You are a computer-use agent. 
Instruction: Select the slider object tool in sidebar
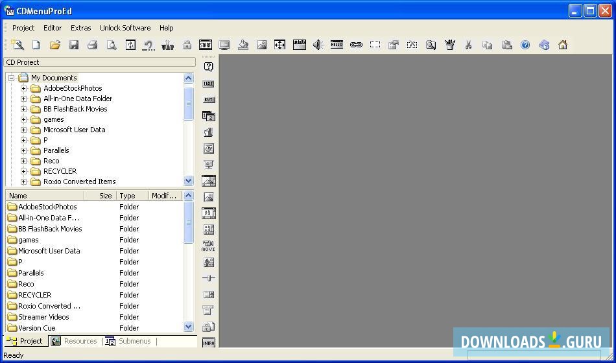tap(208, 278)
